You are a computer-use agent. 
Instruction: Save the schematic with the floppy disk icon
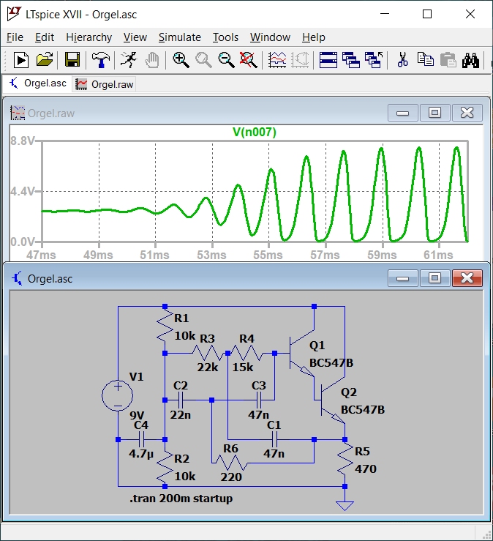coord(72,60)
